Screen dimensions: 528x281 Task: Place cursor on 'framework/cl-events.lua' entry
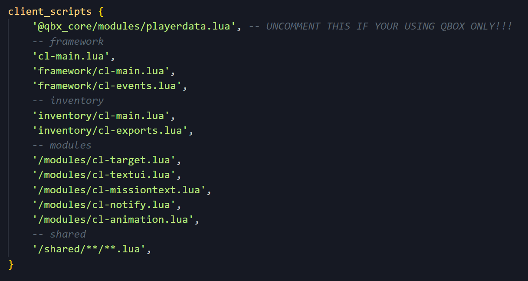(x=106, y=86)
